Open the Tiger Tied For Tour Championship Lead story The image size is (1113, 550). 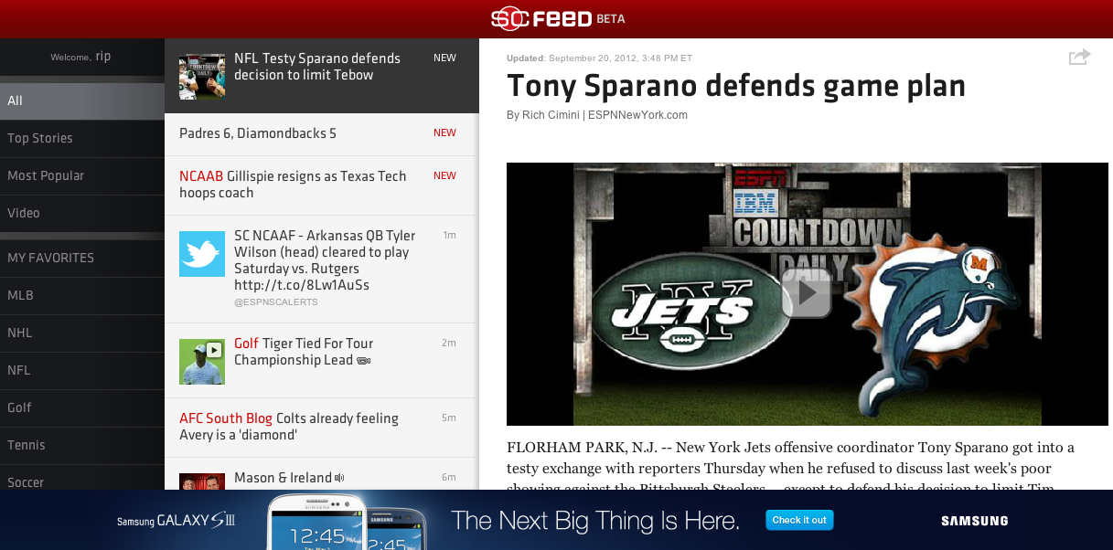(322, 360)
